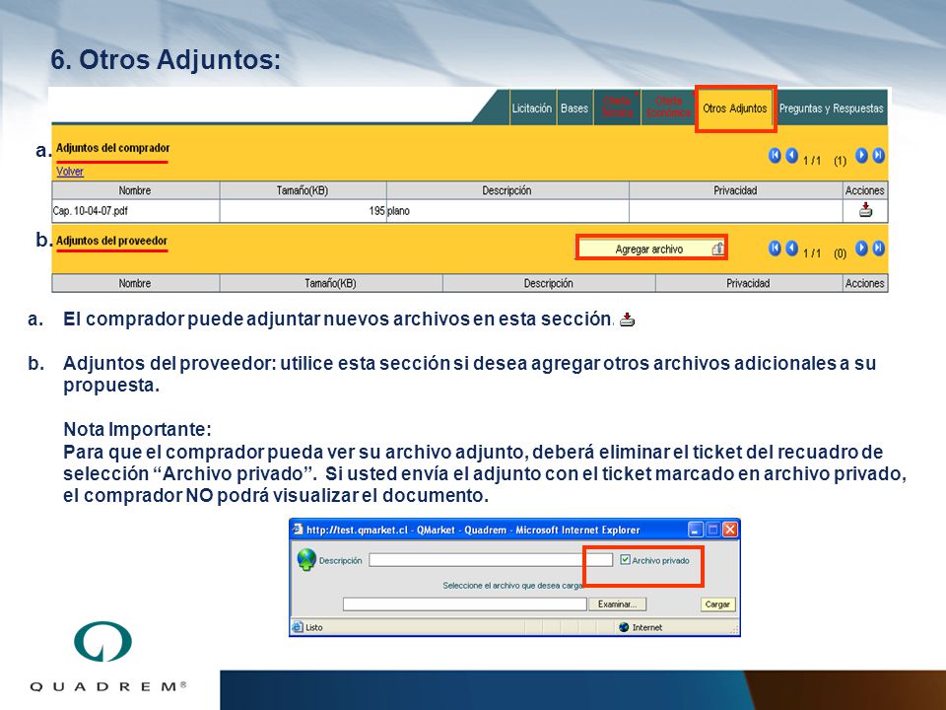The height and width of the screenshot is (710, 946).
Task: Minimize the QMarket Internet Explorer window
Action: tap(696, 531)
